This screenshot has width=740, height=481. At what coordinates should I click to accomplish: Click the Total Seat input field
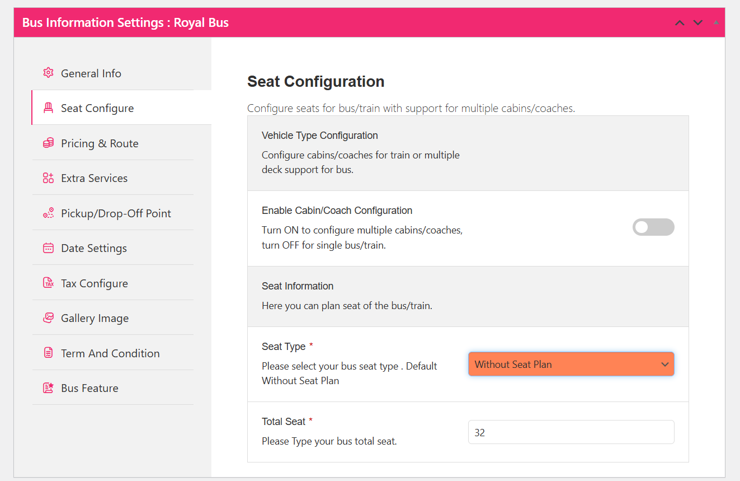(x=571, y=432)
